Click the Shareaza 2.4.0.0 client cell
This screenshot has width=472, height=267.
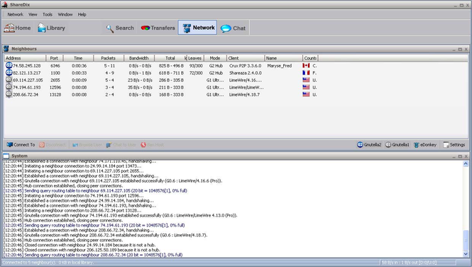tap(246, 73)
